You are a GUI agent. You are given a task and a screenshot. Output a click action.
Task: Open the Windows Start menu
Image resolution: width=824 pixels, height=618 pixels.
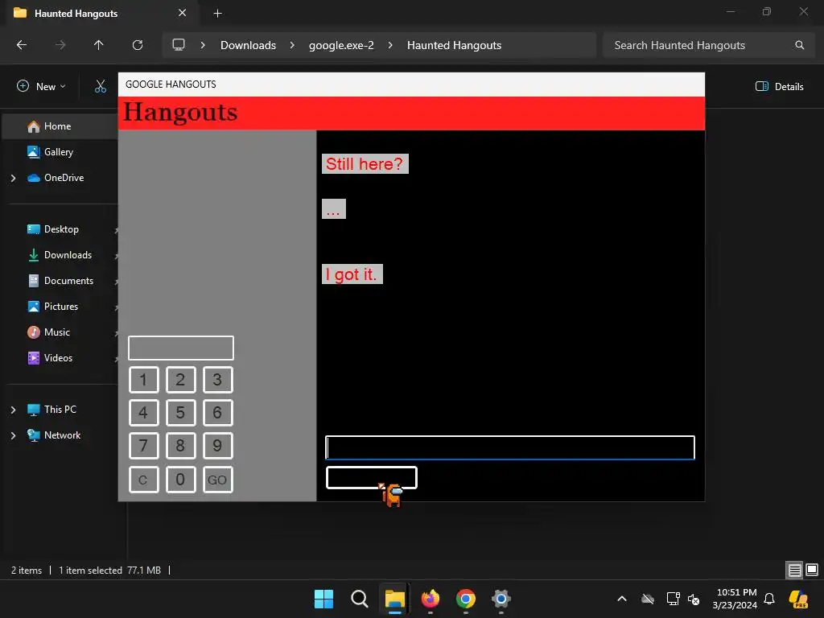[323, 599]
